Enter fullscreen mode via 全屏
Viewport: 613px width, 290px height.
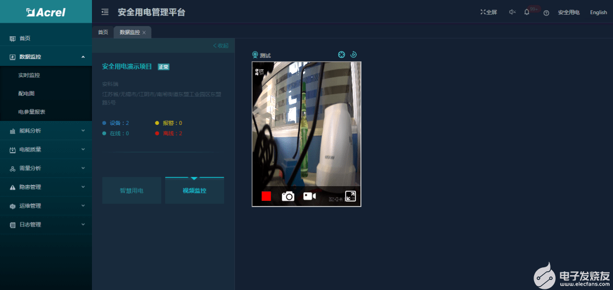coord(489,12)
